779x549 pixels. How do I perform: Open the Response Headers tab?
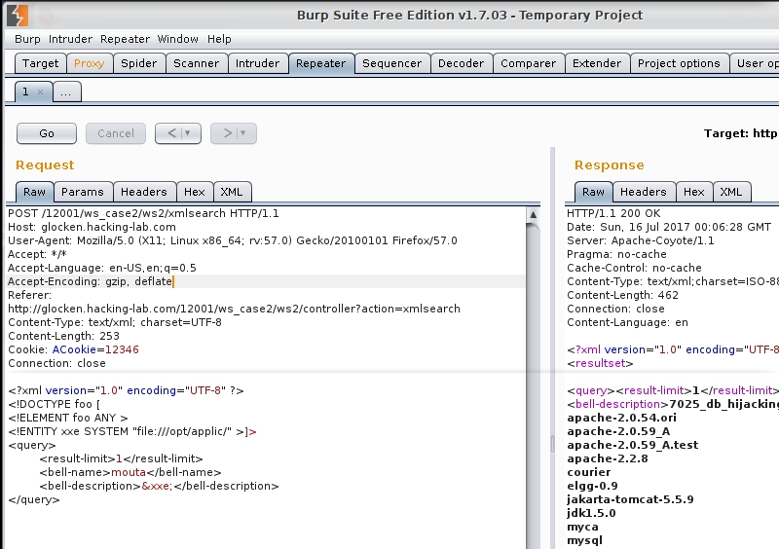coord(644,192)
